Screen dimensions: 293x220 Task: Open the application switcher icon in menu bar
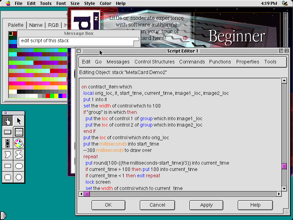tap(285, 4)
